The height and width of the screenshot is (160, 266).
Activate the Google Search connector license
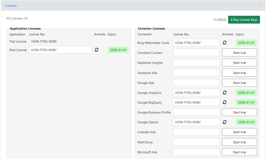224,122
